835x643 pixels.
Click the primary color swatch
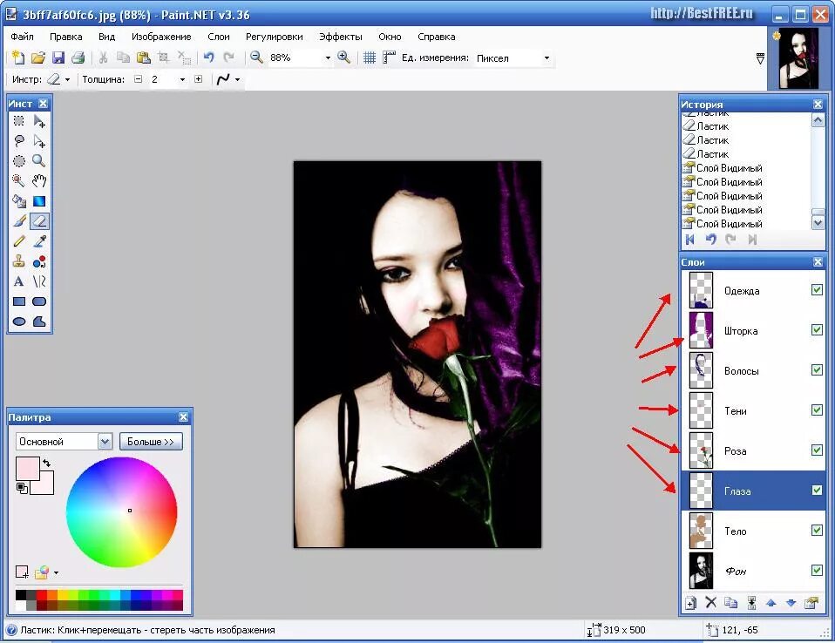27,469
